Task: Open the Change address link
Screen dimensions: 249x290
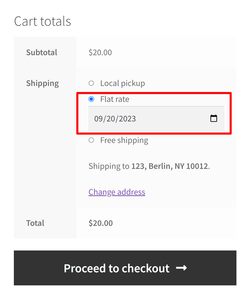Action: (x=117, y=192)
